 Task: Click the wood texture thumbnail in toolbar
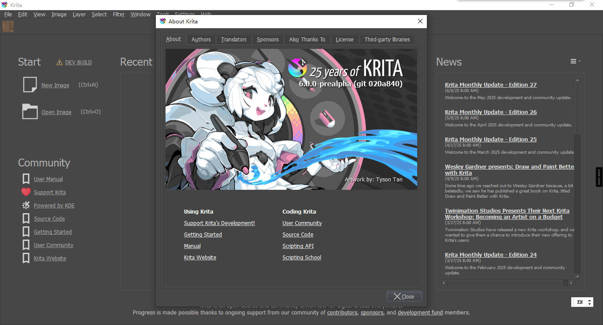coord(8,26)
